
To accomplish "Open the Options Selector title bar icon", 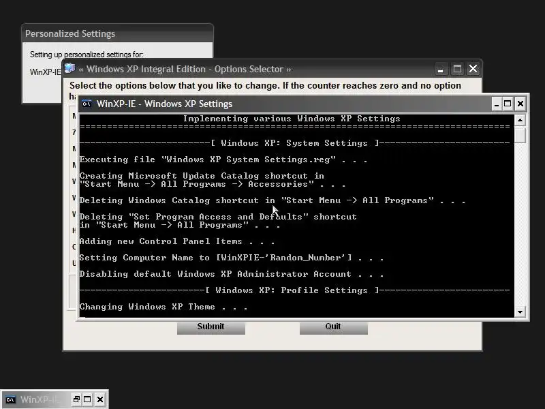I will point(70,68).
